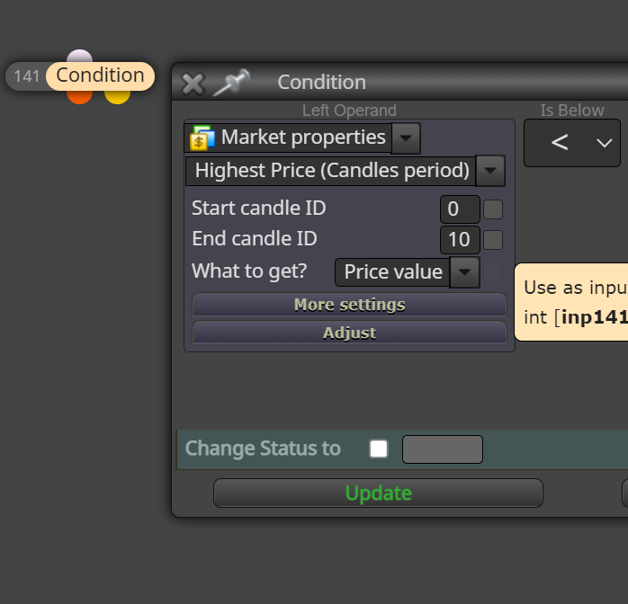
Task: Click the Change Status to gray field
Action: point(443,449)
